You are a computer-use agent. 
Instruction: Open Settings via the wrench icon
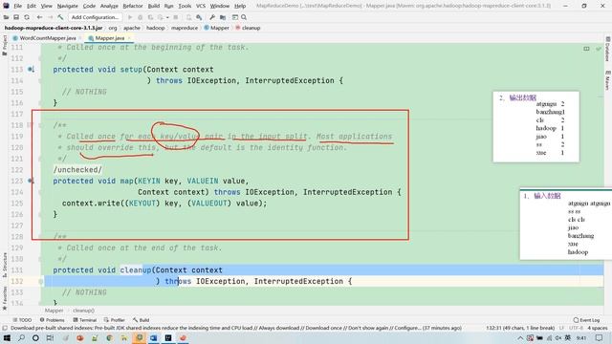tap(212, 17)
